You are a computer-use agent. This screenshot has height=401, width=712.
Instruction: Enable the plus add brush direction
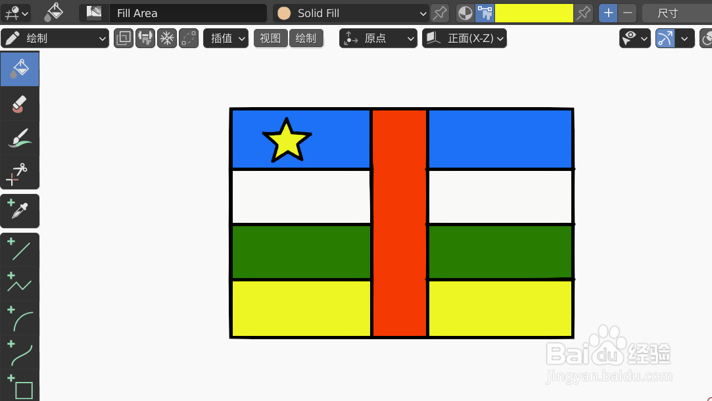(608, 13)
